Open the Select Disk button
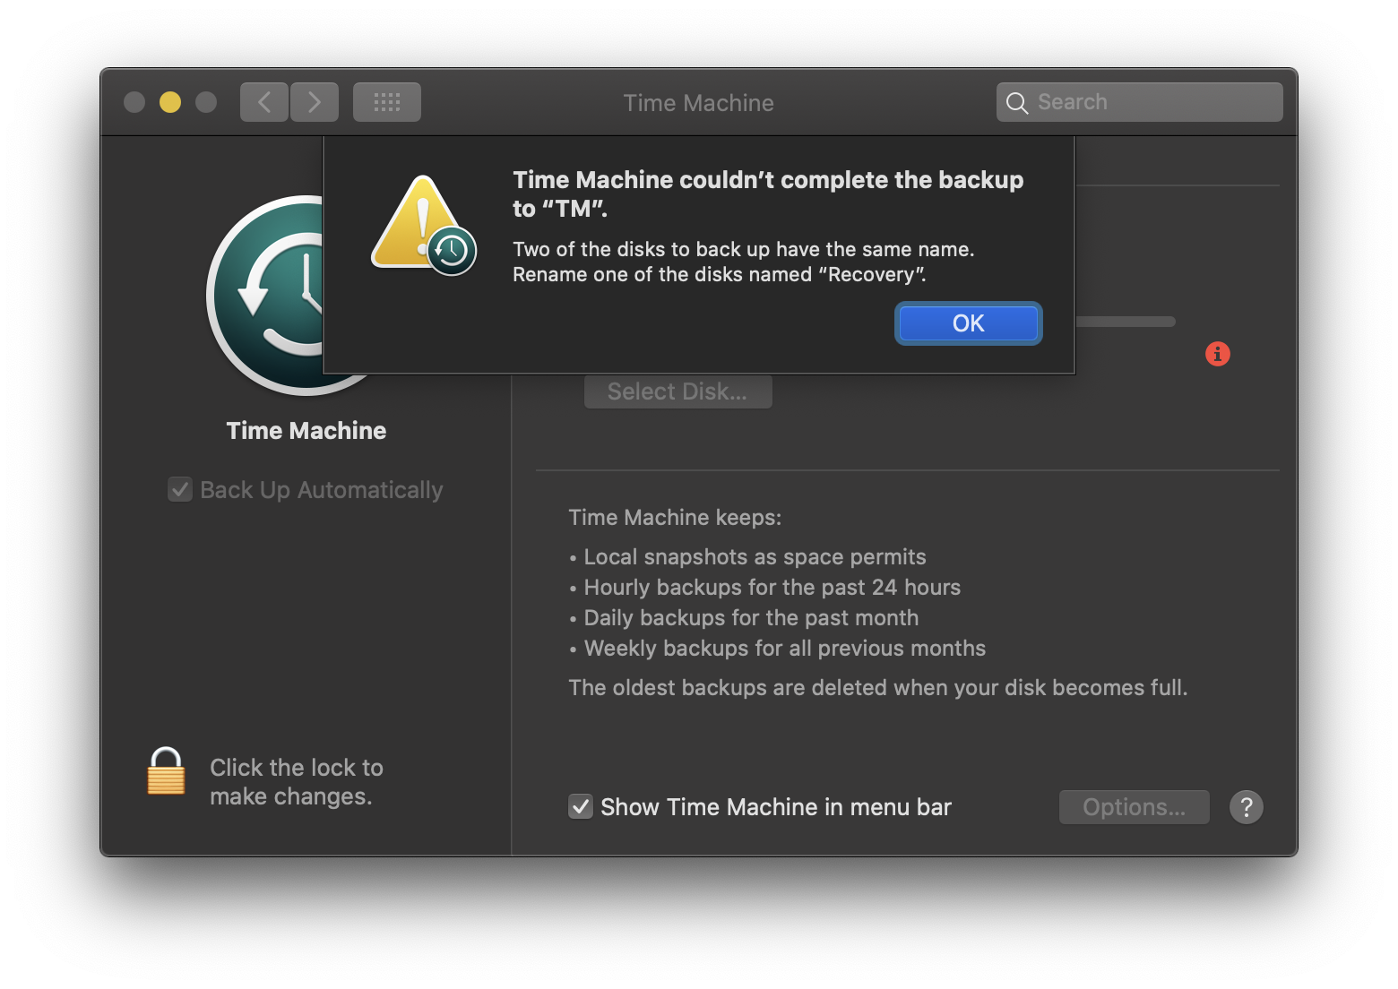The image size is (1398, 989). tap(677, 391)
